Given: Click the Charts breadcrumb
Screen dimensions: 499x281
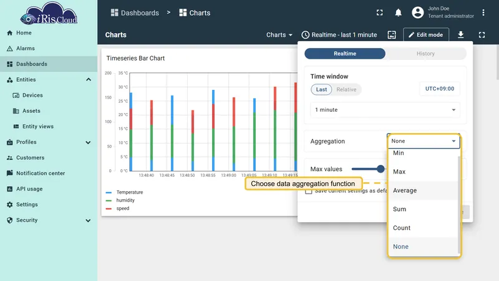Looking at the screenshot, I should point(195,12).
